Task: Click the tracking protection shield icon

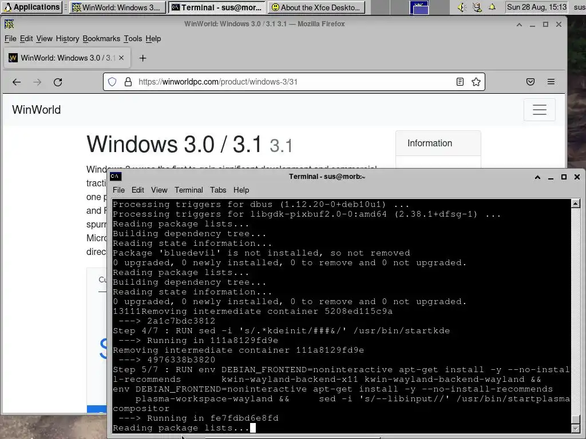Action: coord(112,82)
